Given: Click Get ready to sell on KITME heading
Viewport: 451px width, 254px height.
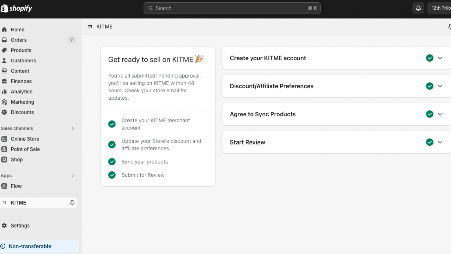Looking at the screenshot, I should pos(156,59).
